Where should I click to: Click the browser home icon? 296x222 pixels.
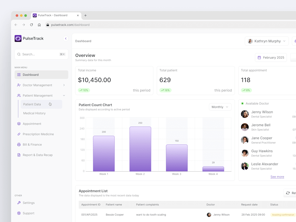[39, 25]
